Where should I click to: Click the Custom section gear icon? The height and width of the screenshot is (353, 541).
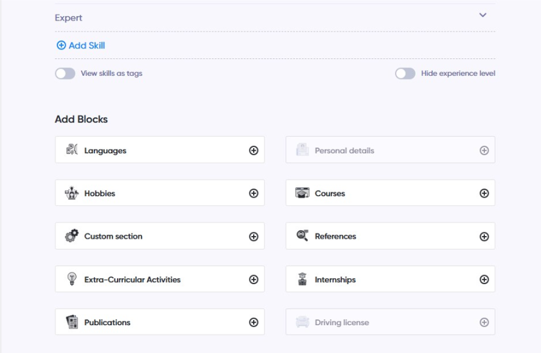(x=72, y=236)
